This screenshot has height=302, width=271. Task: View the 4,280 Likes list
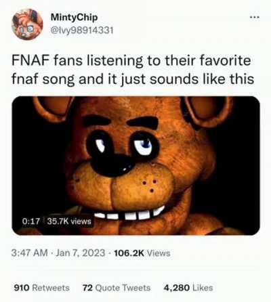[188, 288]
